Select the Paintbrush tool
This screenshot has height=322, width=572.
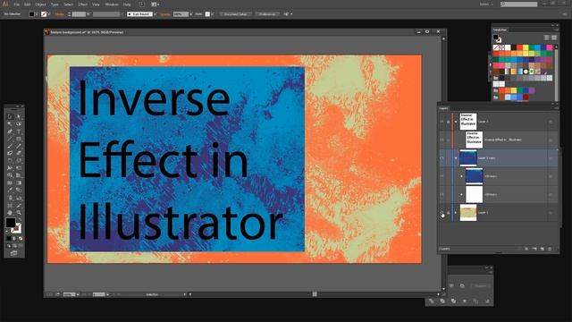coord(10,146)
